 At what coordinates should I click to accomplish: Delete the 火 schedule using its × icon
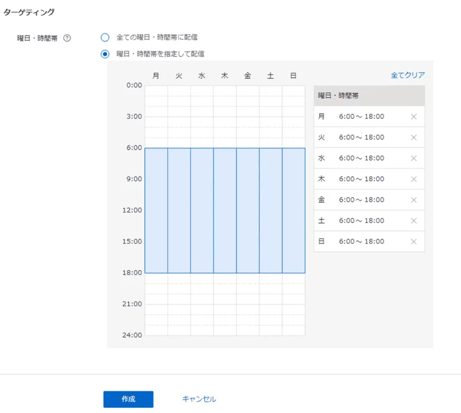(414, 137)
